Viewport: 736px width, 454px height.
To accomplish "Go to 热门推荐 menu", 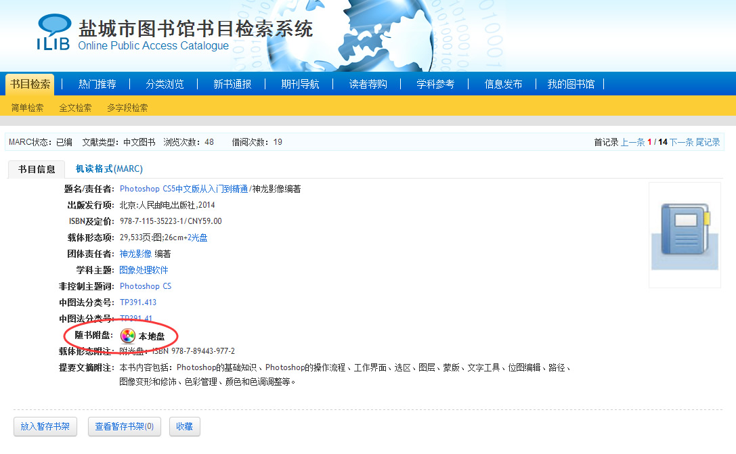I will point(98,84).
